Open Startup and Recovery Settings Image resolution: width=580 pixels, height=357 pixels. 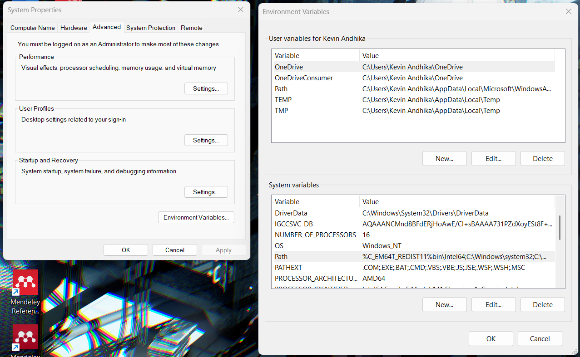[206, 192]
